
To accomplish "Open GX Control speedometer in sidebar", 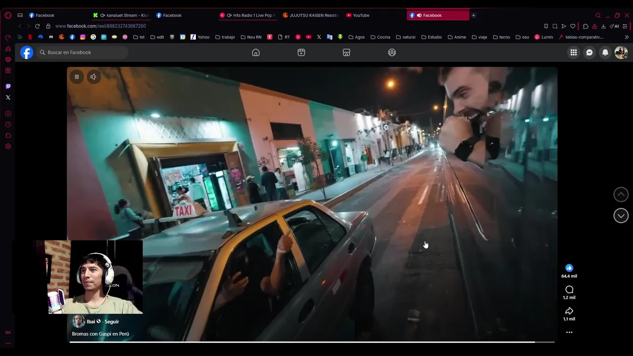I will (x=8, y=38).
